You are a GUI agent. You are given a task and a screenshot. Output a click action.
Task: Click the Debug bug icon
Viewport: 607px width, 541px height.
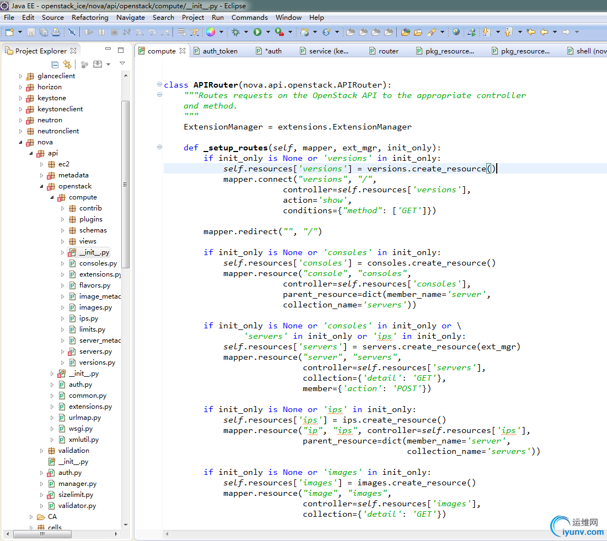pos(236,32)
